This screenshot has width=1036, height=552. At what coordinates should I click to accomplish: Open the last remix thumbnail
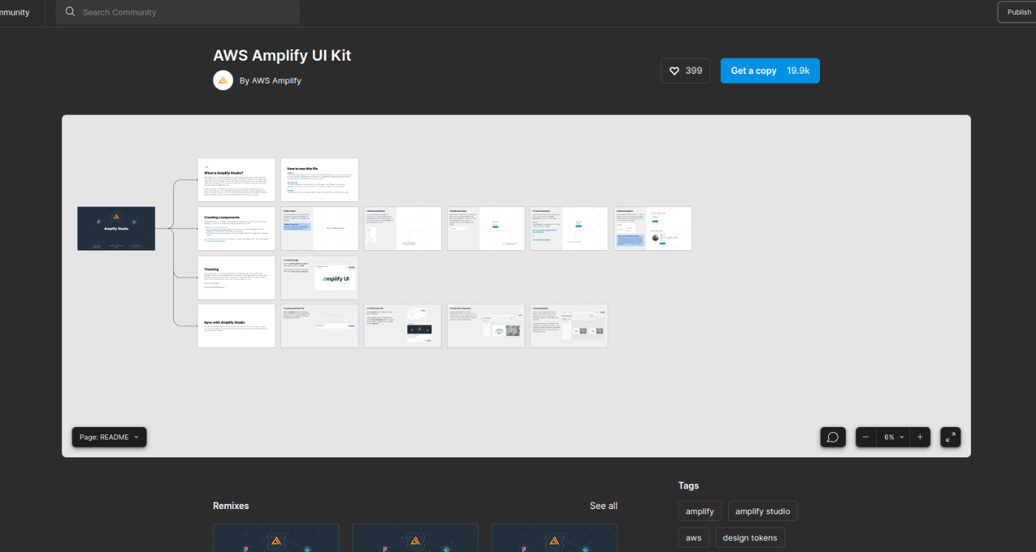tap(554, 538)
